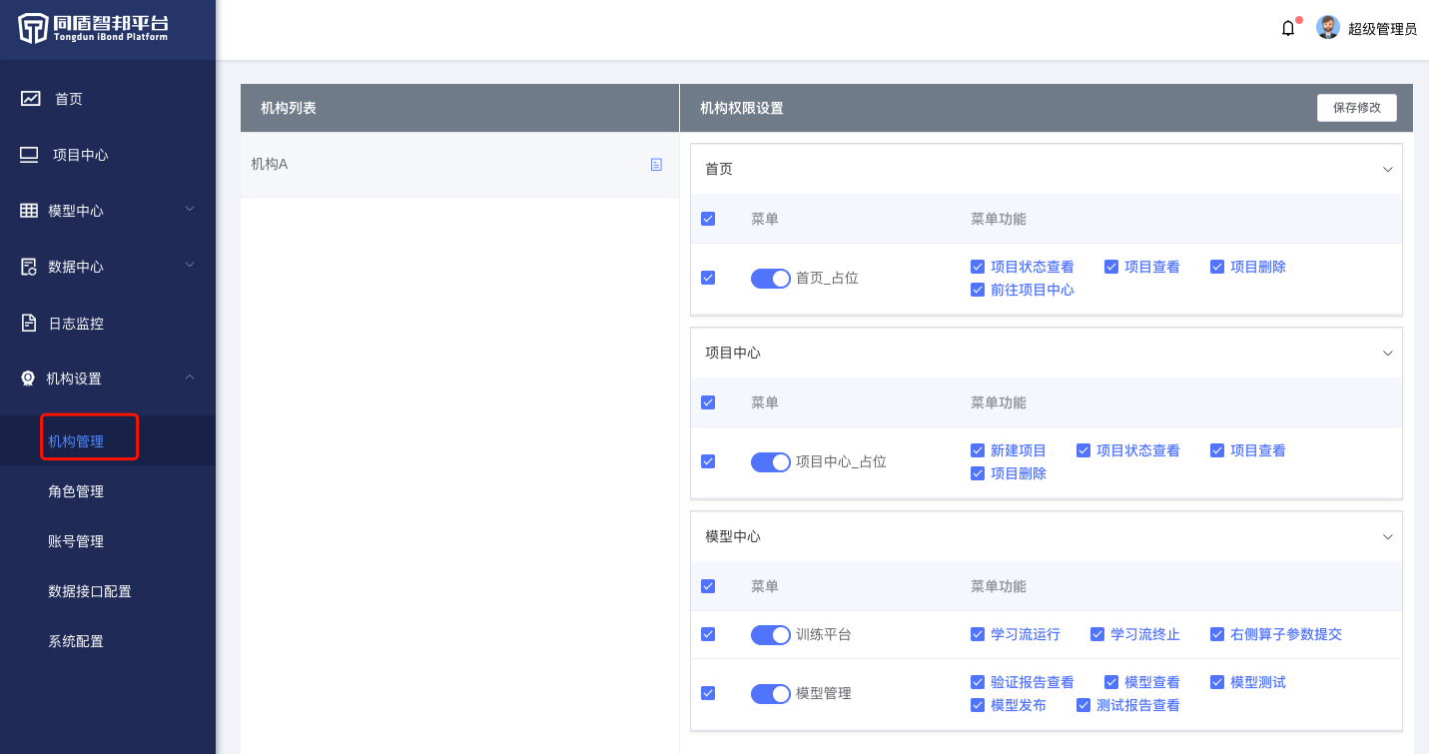Viewport: 1429px width, 754px height.
Task: Click the 保存修改 button
Action: [x=1356, y=108]
